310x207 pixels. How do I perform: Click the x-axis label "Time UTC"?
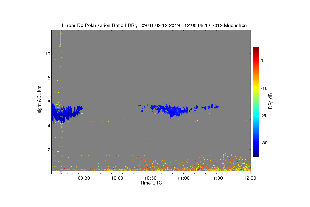coord(151,183)
